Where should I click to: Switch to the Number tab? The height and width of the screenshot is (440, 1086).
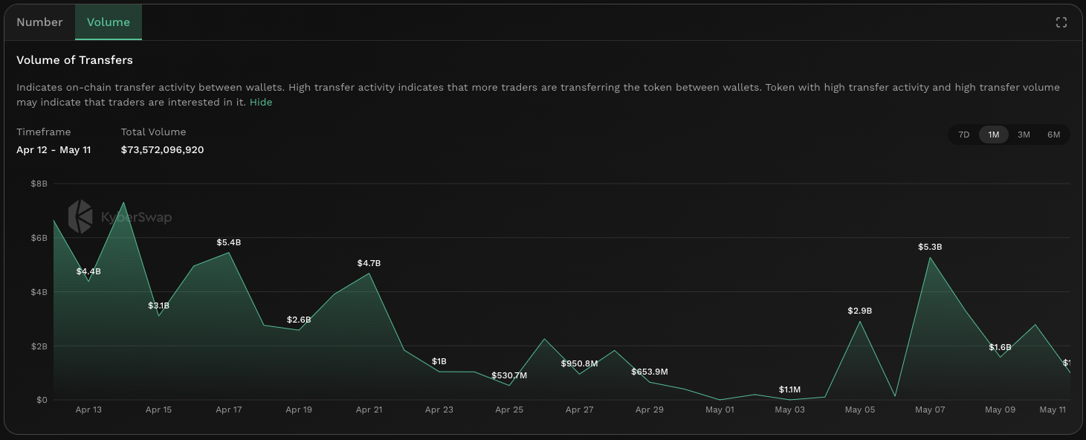coord(39,22)
